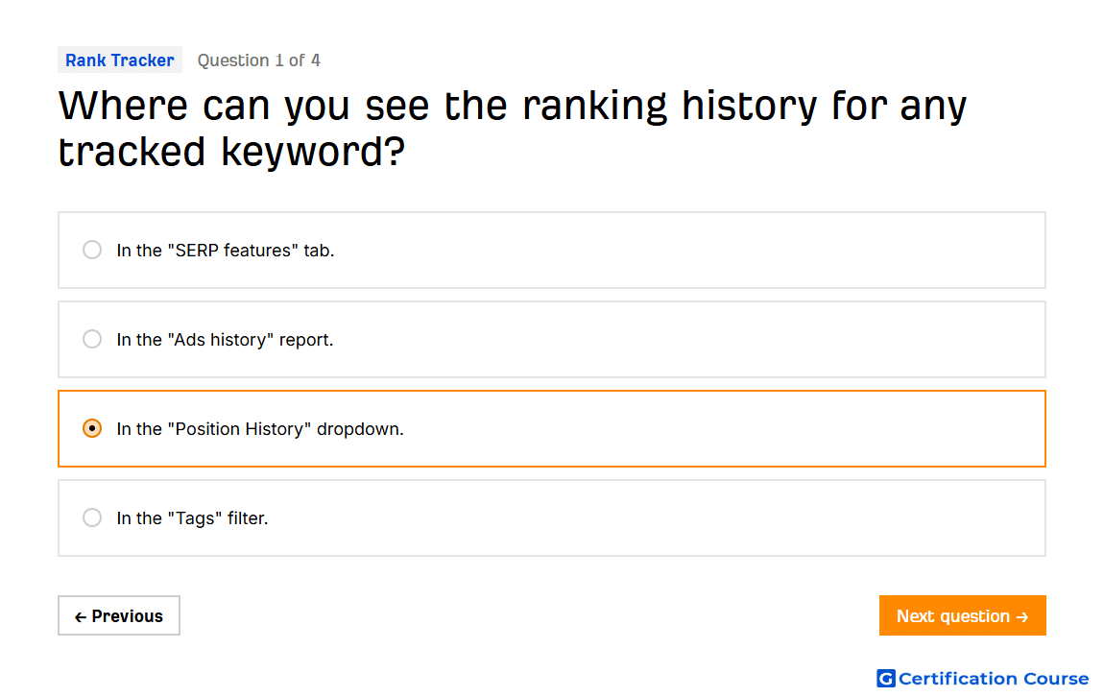Click the answer text In the "SERP features" tab.
Viewport: 1104px width, 697px height.
pyautogui.click(x=226, y=250)
